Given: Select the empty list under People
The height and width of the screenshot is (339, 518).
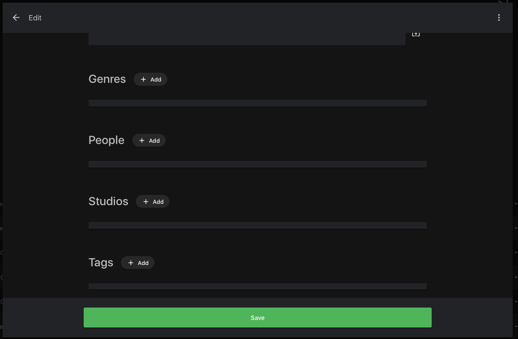Looking at the screenshot, I should point(258,164).
